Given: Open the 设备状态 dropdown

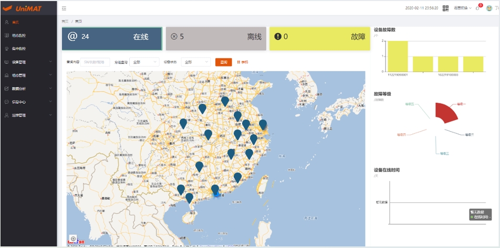Looking at the screenshot, I should coord(196,62).
